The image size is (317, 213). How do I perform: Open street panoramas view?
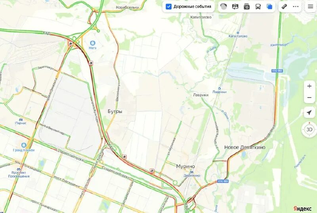click(235, 7)
